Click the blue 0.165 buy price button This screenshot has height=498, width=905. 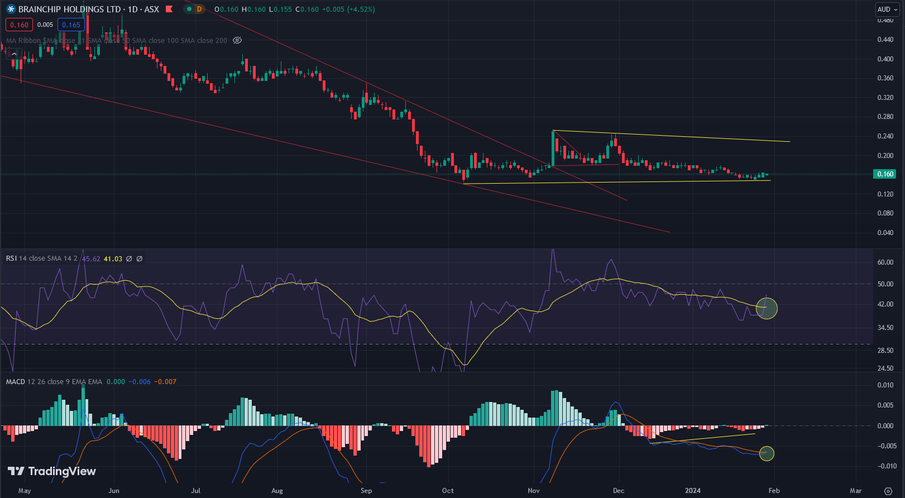(71, 25)
